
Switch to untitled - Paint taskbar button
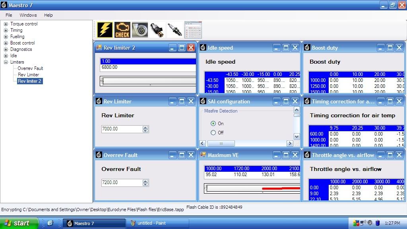click(x=157, y=223)
